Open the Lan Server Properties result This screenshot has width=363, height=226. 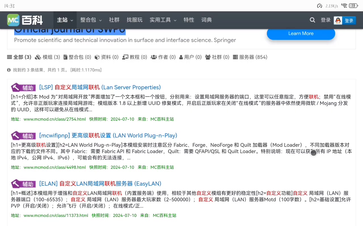click(100, 87)
